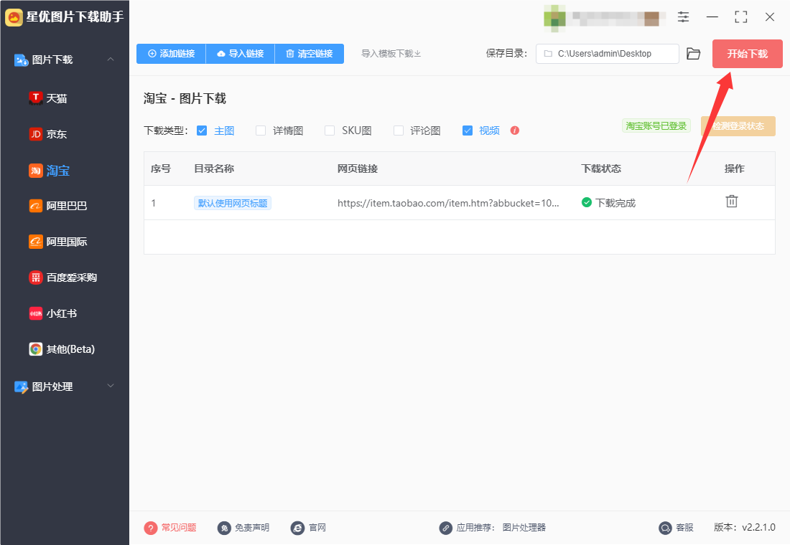Click the 百度爱采购 icon in sidebar

coord(36,278)
